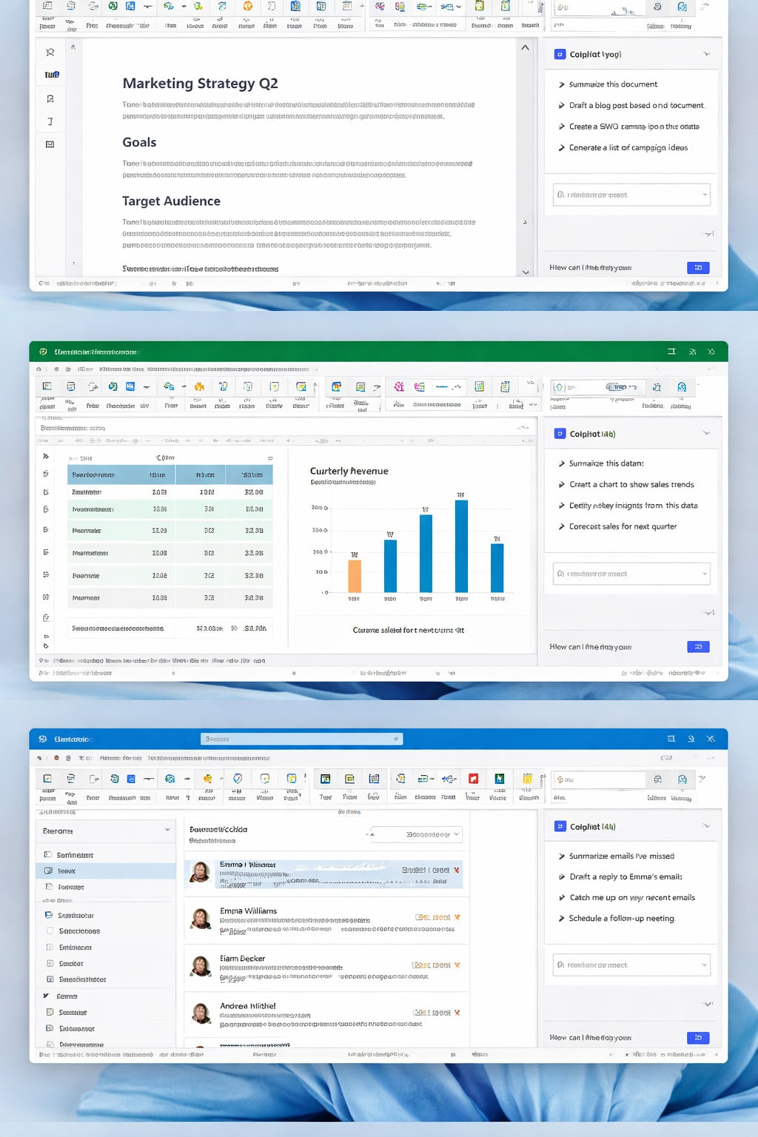Toggle the checkmark entry in Outlook's folder pane

point(47,996)
